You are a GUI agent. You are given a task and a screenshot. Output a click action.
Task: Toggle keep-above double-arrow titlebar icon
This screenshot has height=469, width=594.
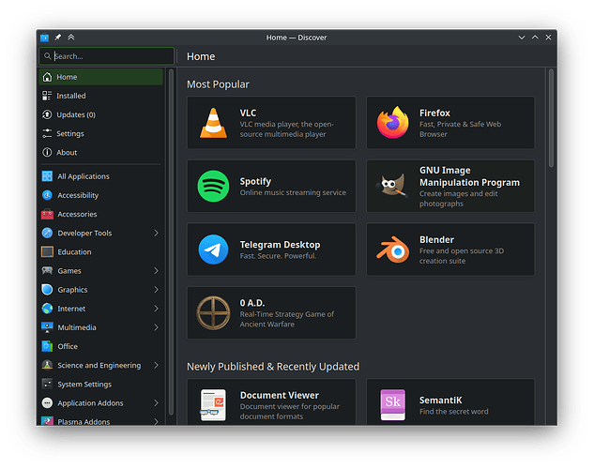point(71,38)
